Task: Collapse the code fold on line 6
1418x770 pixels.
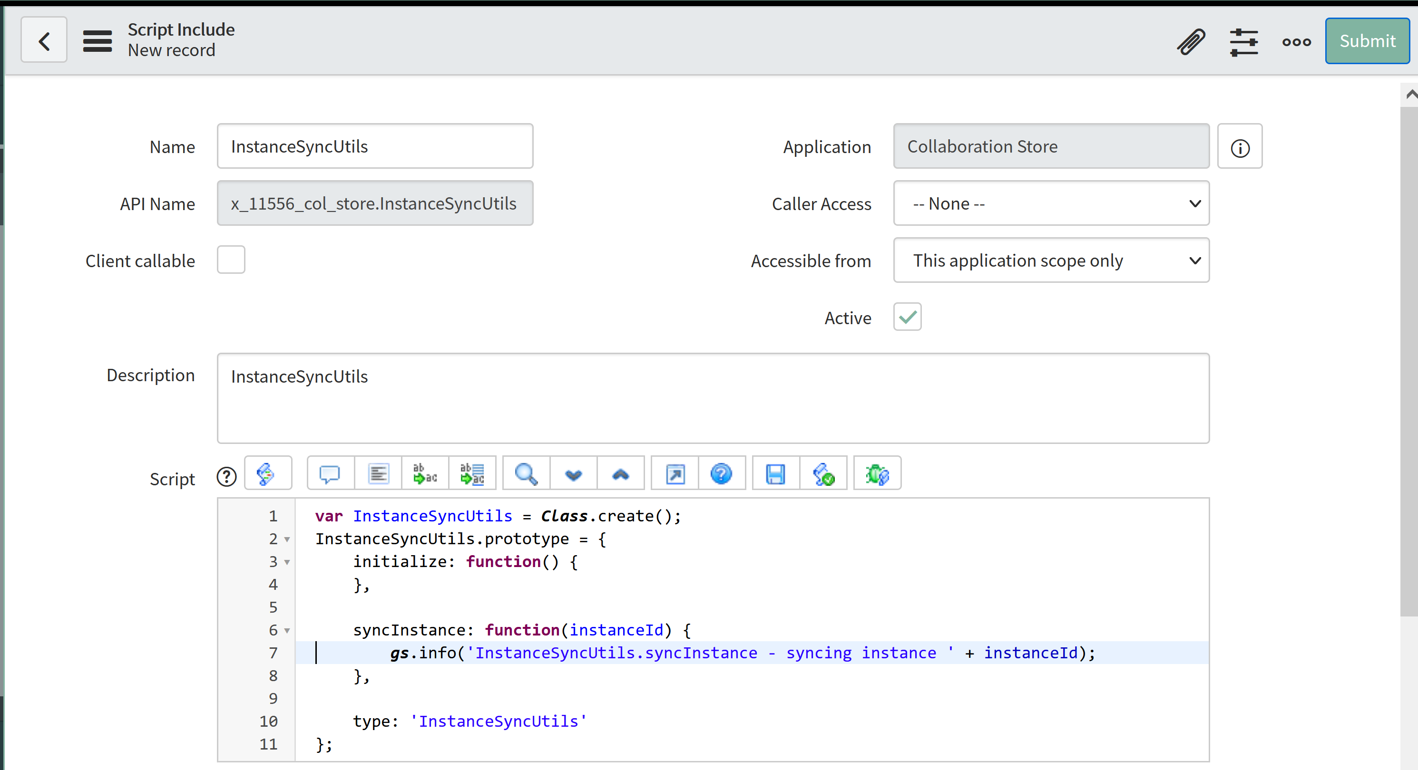Action: point(287,631)
